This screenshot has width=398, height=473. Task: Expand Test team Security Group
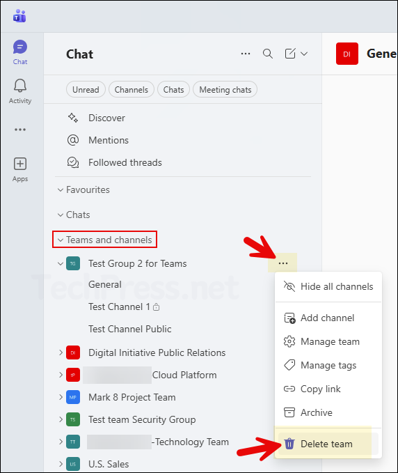[x=61, y=419]
